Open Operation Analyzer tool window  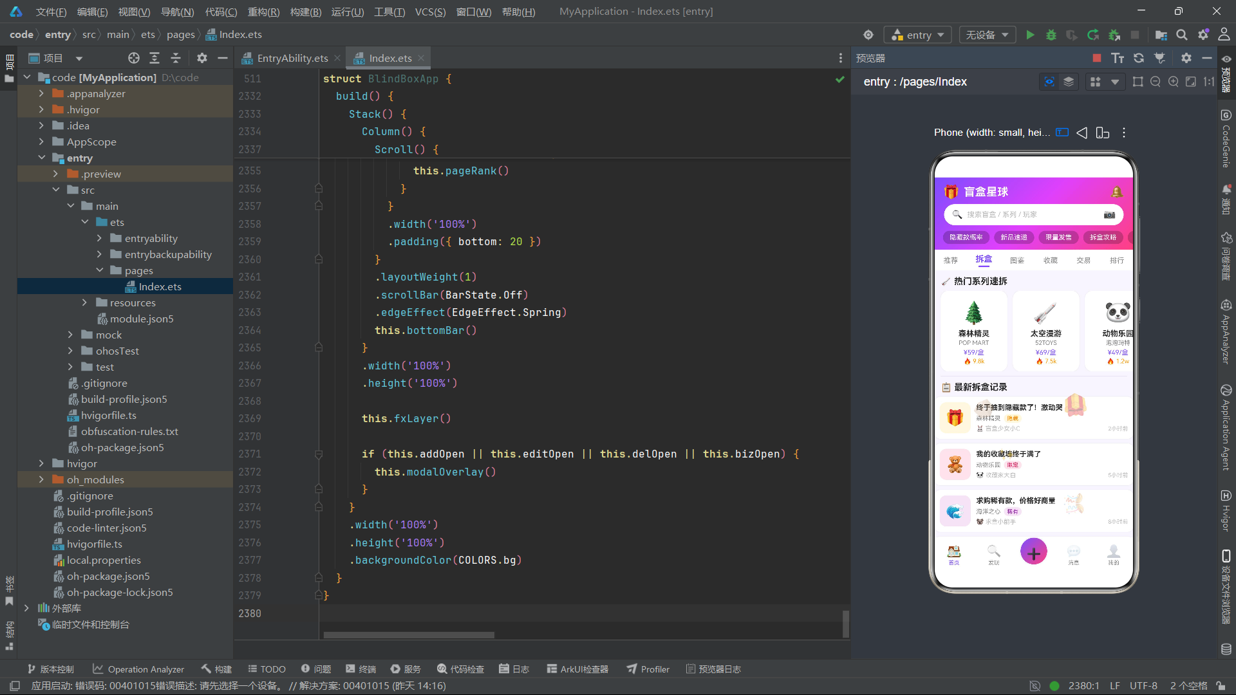pyautogui.click(x=138, y=669)
